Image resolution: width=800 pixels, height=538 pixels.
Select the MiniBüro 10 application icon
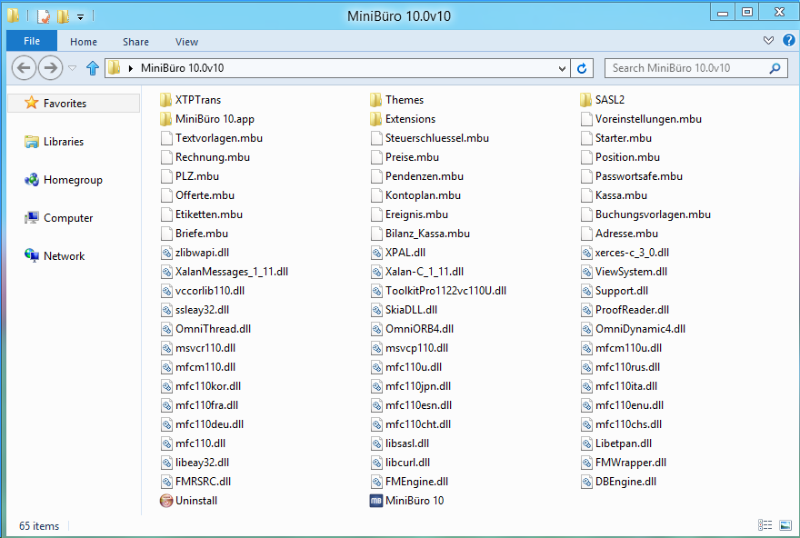point(376,500)
